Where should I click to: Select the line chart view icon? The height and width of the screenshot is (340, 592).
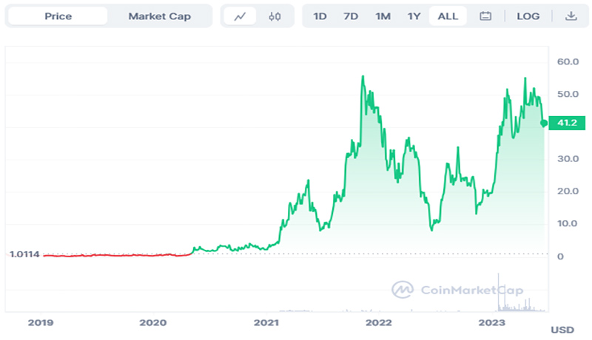pos(239,16)
